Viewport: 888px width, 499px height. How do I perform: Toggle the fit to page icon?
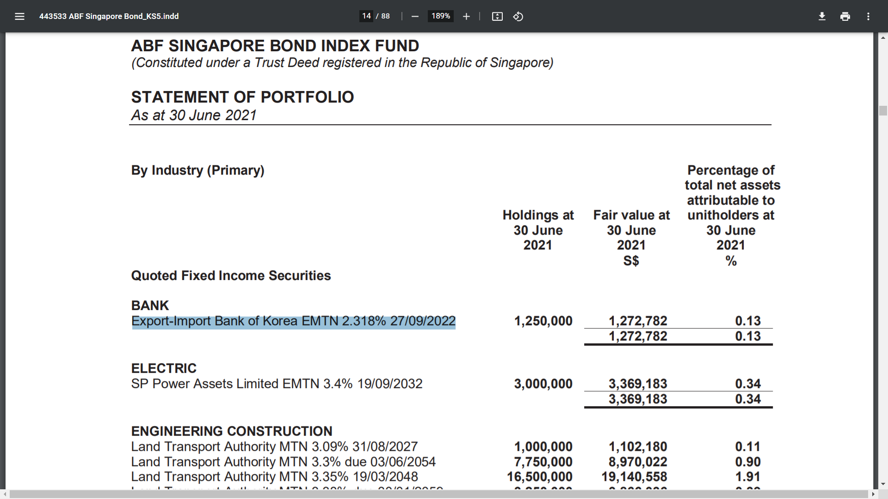[497, 17]
